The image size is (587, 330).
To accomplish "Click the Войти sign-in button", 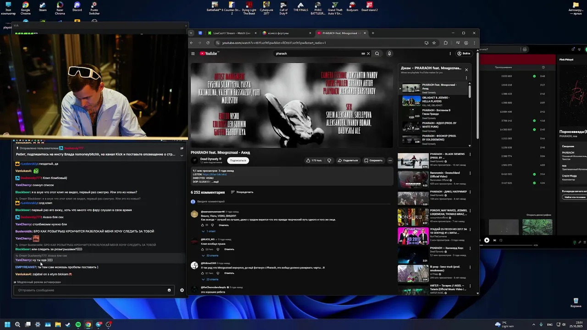I will pyautogui.click(x=464, y=54).
